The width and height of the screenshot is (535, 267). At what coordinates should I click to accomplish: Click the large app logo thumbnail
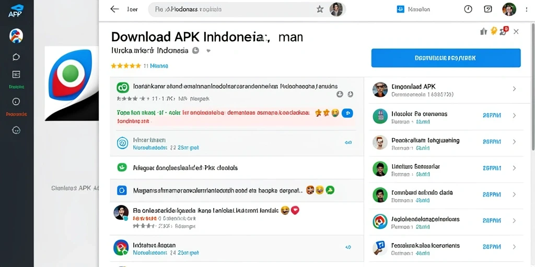[72, 83]
